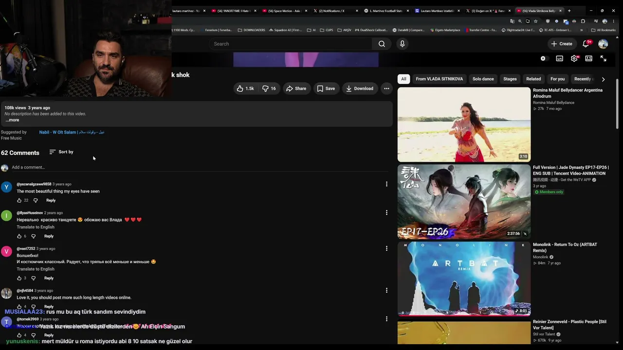Select the 'For you' filter chip
Viewport: 623px width, 350px height.
[x=558, y=79]
